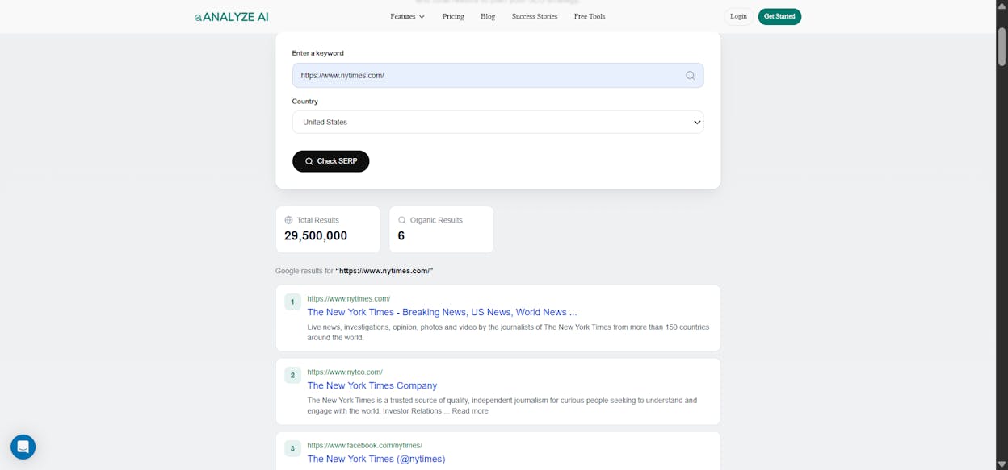Open Success Stories

coord(535,16)
